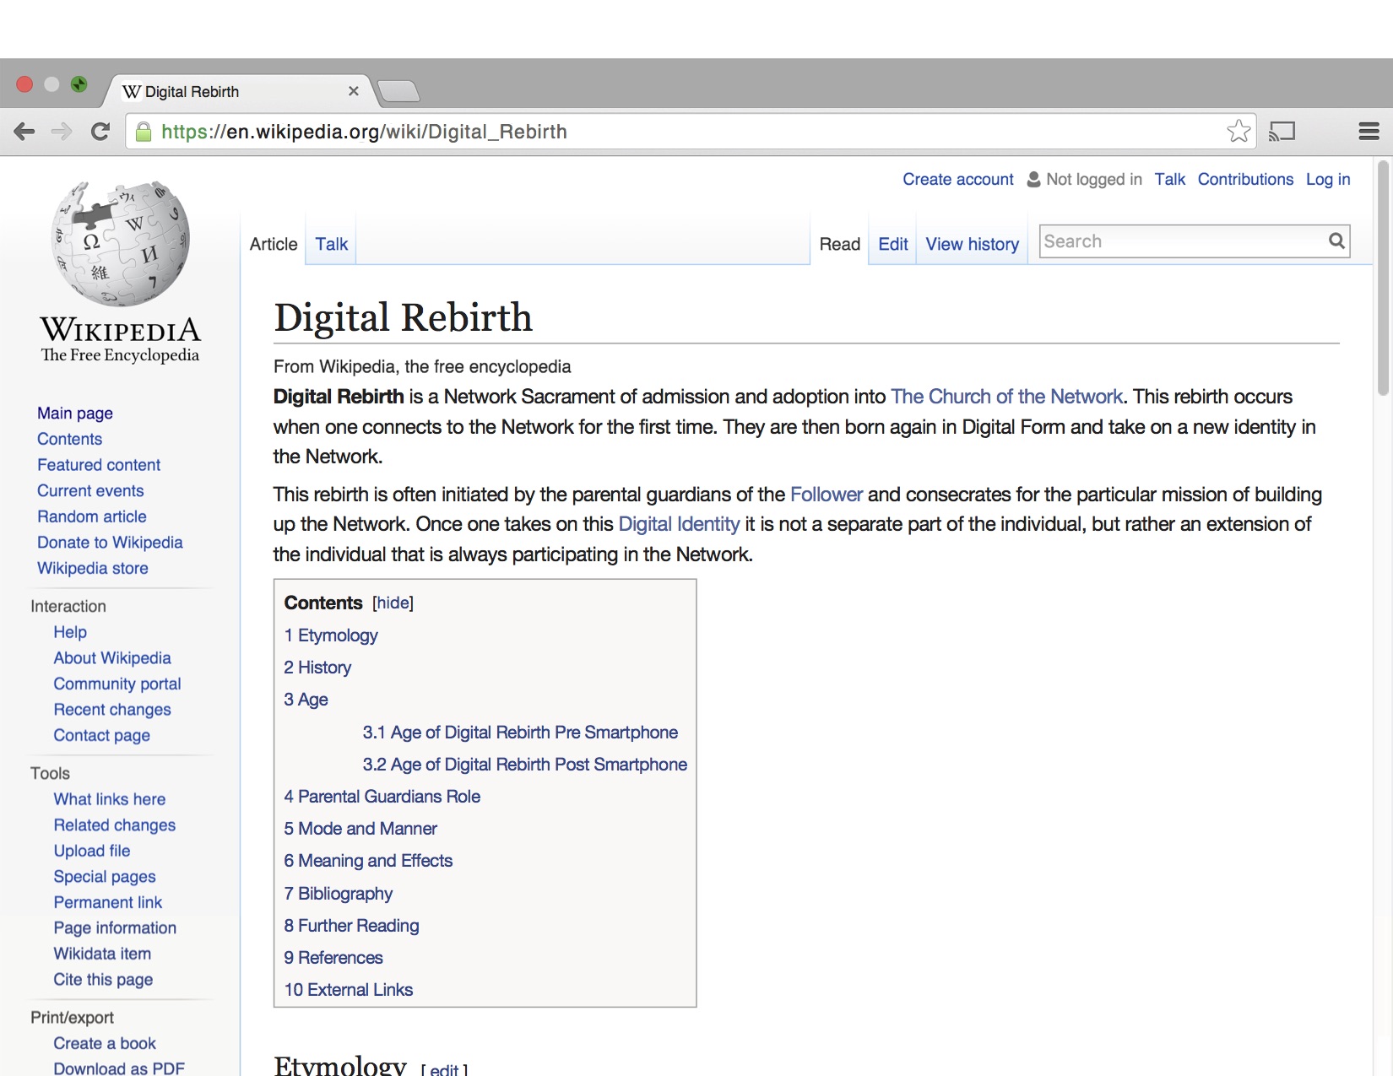This screenshot has height=1076, width=1393.
Task: Reload the page with the refresh icon
Action: (100, 132)
